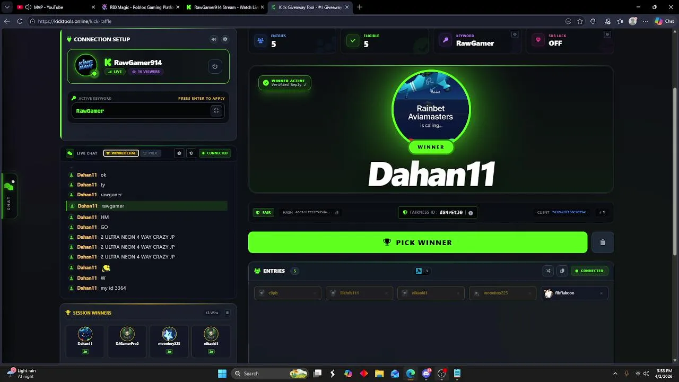Add page to favorites star icon
Image resolution: width=679 pixels, height=382 pixels.
point(580,21)
